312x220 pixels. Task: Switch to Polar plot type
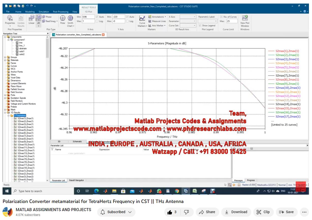coord(63,19)
